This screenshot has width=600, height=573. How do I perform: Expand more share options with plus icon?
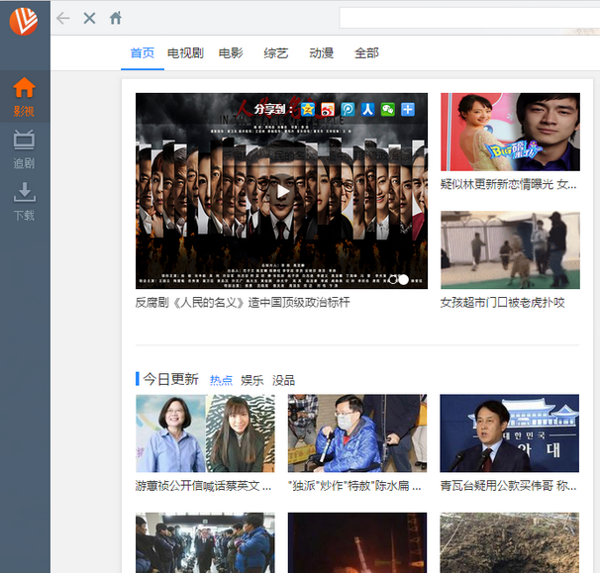[x=407, y=109]
